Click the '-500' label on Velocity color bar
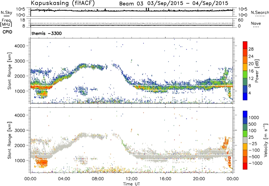Viewport: 269px width, 186px height. coord(254,157)
